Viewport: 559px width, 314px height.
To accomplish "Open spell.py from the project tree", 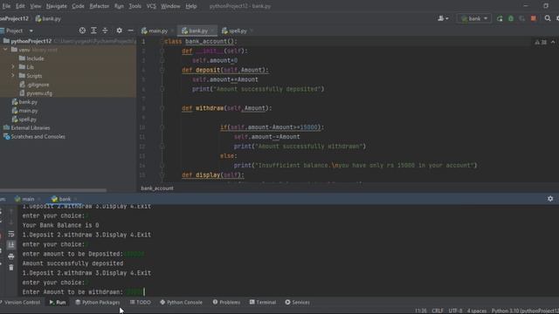I will (x=24, y=119).
